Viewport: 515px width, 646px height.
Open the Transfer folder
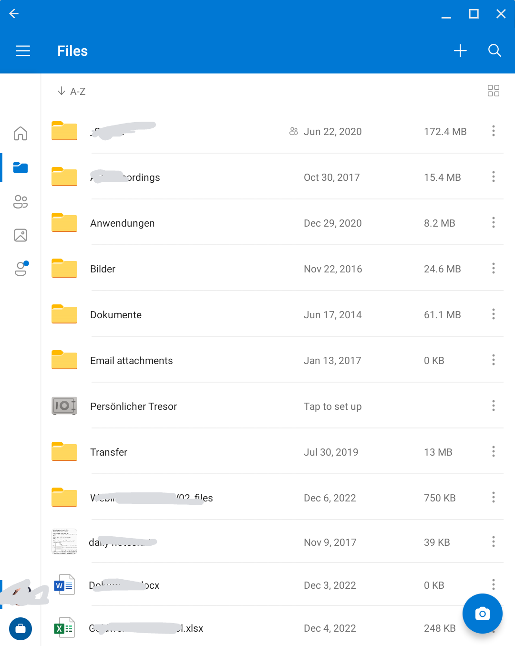(278, 452)
